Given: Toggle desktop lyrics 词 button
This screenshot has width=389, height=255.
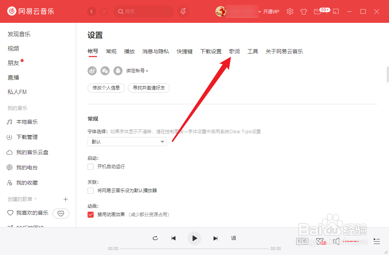Looking at the screenshot, I should [x=233, y=238].
